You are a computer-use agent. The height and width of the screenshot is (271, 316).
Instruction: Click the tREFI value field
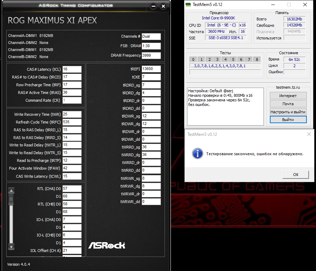[x=151, y=69]
